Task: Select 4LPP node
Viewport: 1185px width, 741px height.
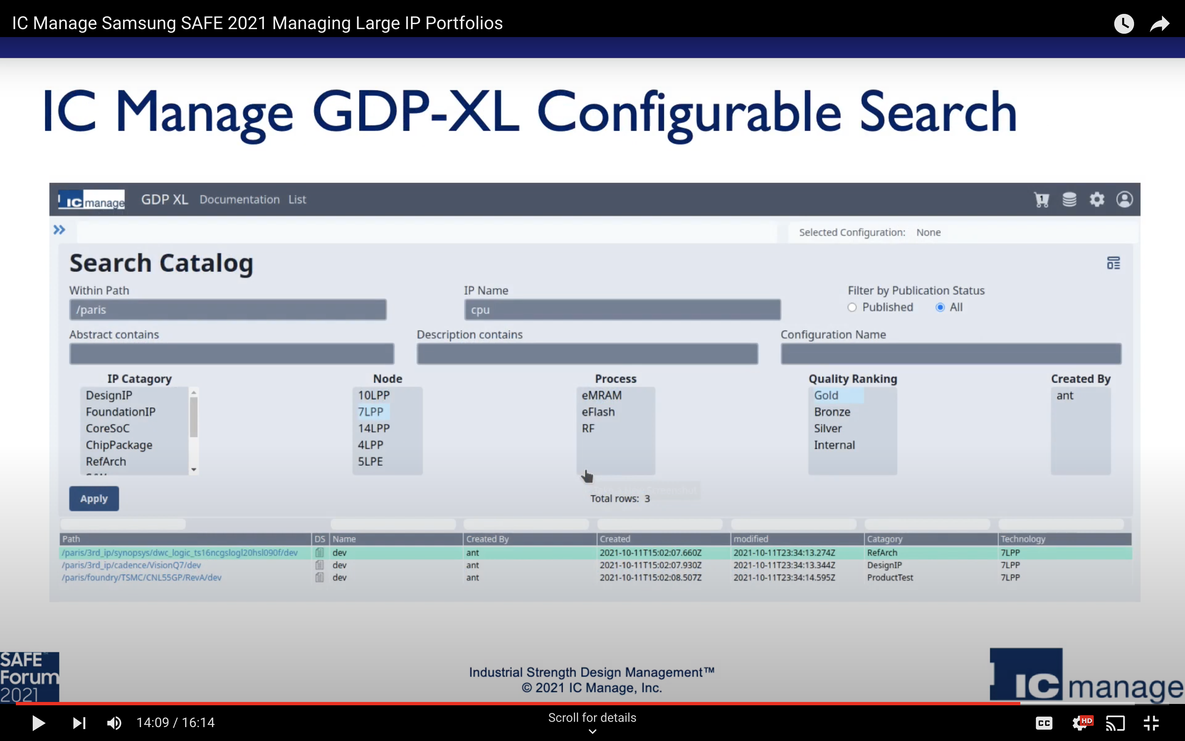Action: [x=371, y=445]
